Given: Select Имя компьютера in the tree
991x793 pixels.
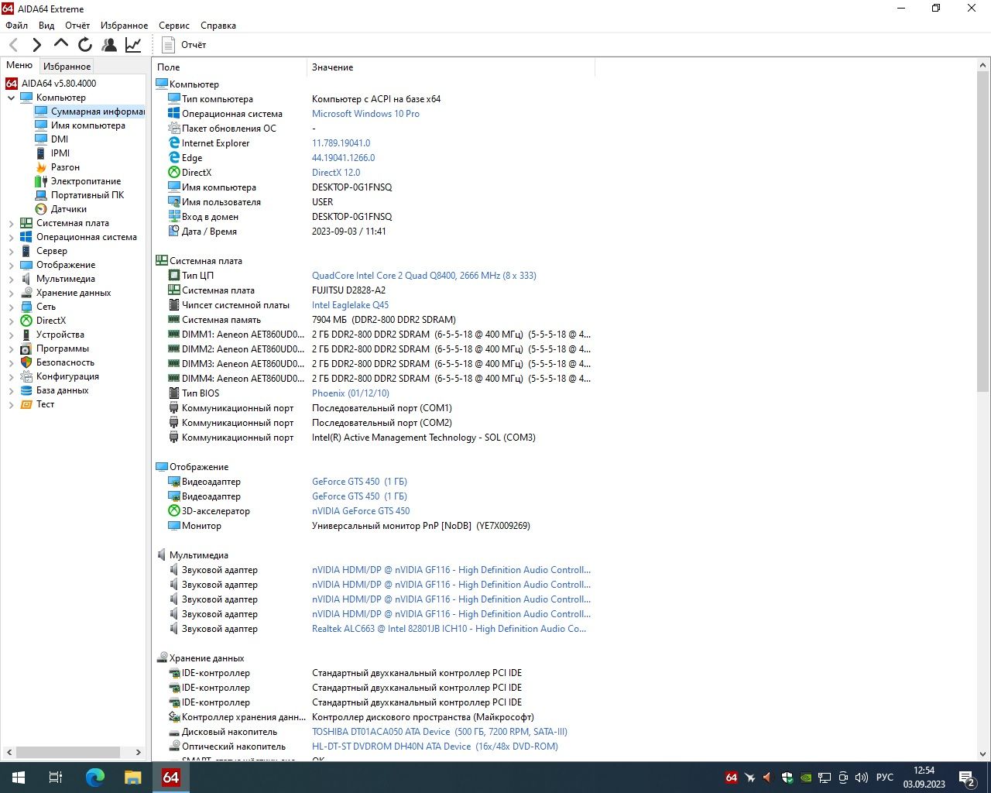Looking at the screenshot, I should 88,125.
